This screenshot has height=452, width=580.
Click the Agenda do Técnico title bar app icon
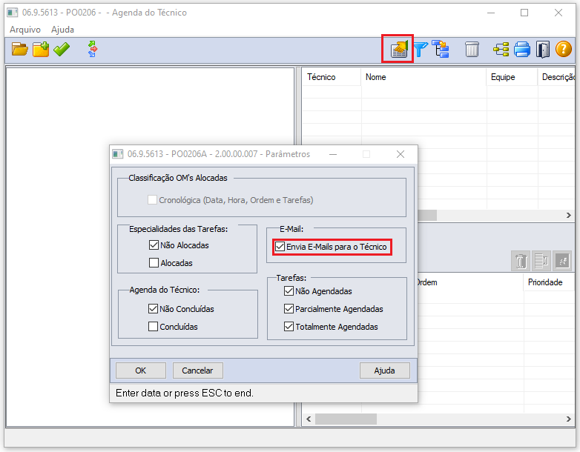13,13
